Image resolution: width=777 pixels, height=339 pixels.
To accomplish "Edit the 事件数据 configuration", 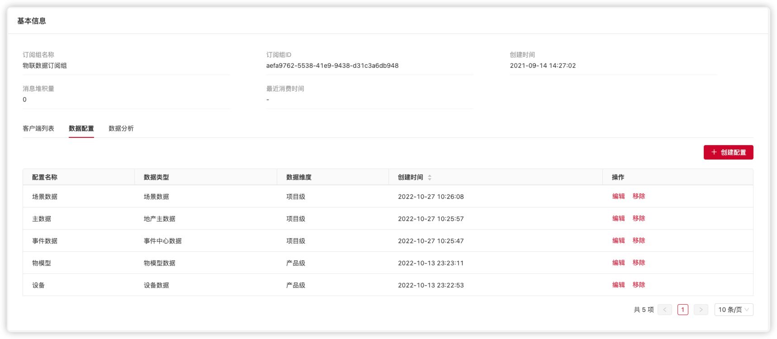I will [x=618, y=240].
